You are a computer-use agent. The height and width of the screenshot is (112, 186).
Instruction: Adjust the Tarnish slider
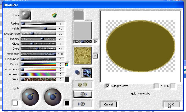pos(38,79)
